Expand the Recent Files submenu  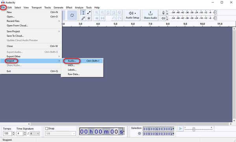click(x=31, y=21)
